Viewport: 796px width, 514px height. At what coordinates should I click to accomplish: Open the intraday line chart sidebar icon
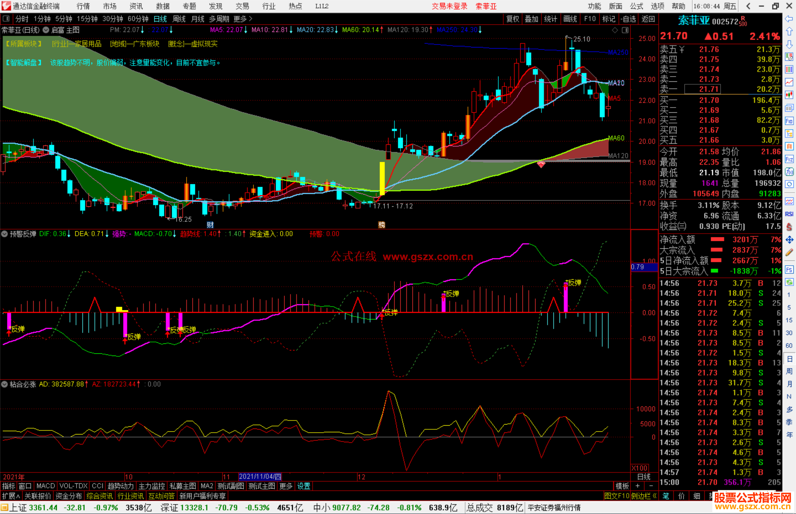[789, 82]
